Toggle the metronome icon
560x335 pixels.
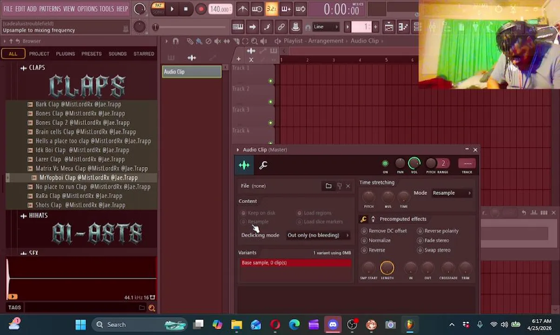(x=243, y=9)
